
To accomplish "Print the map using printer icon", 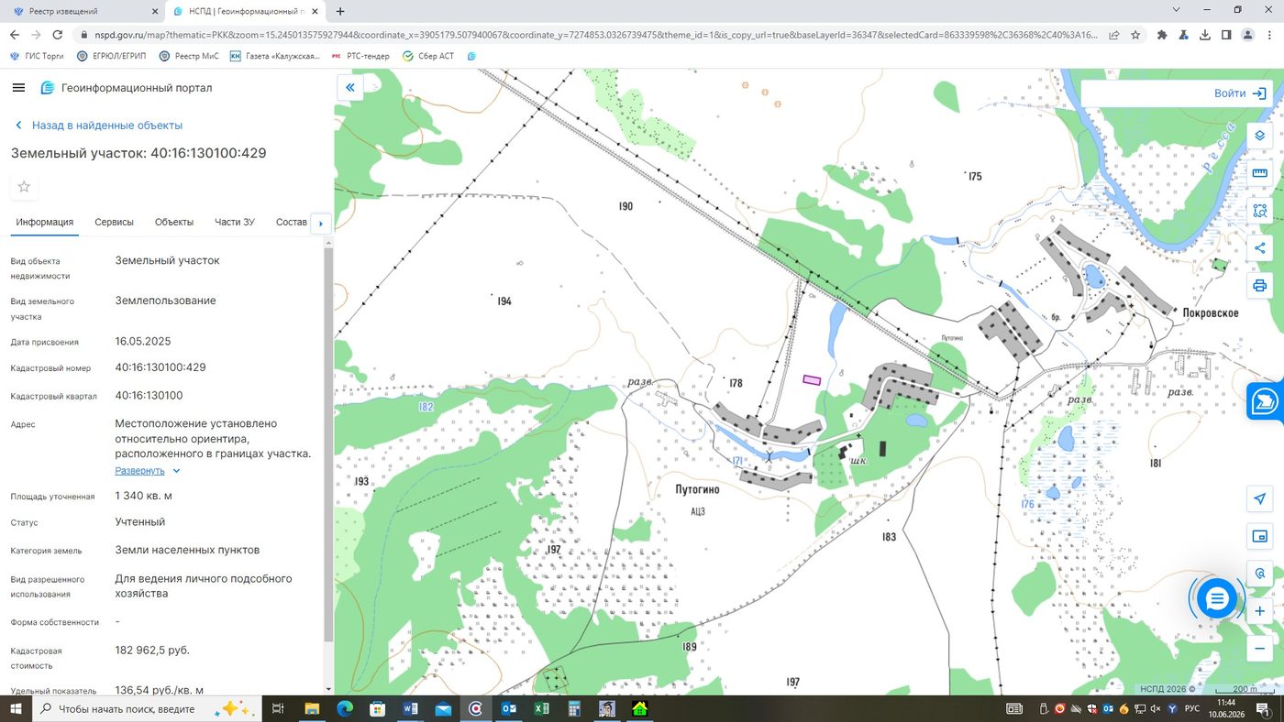I will tap(1259, 286).
